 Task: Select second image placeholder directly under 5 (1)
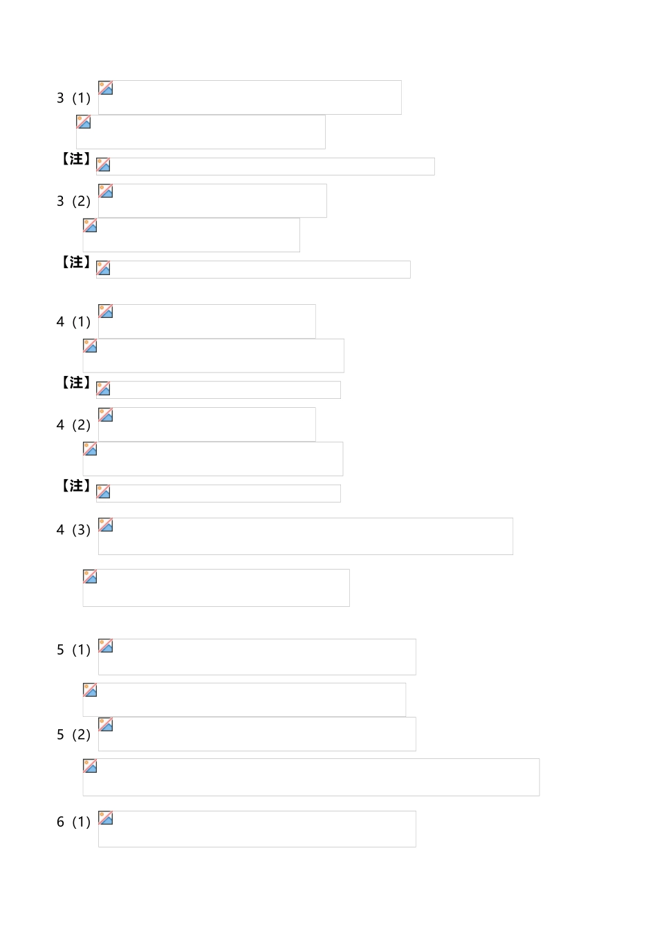(244, 700)
